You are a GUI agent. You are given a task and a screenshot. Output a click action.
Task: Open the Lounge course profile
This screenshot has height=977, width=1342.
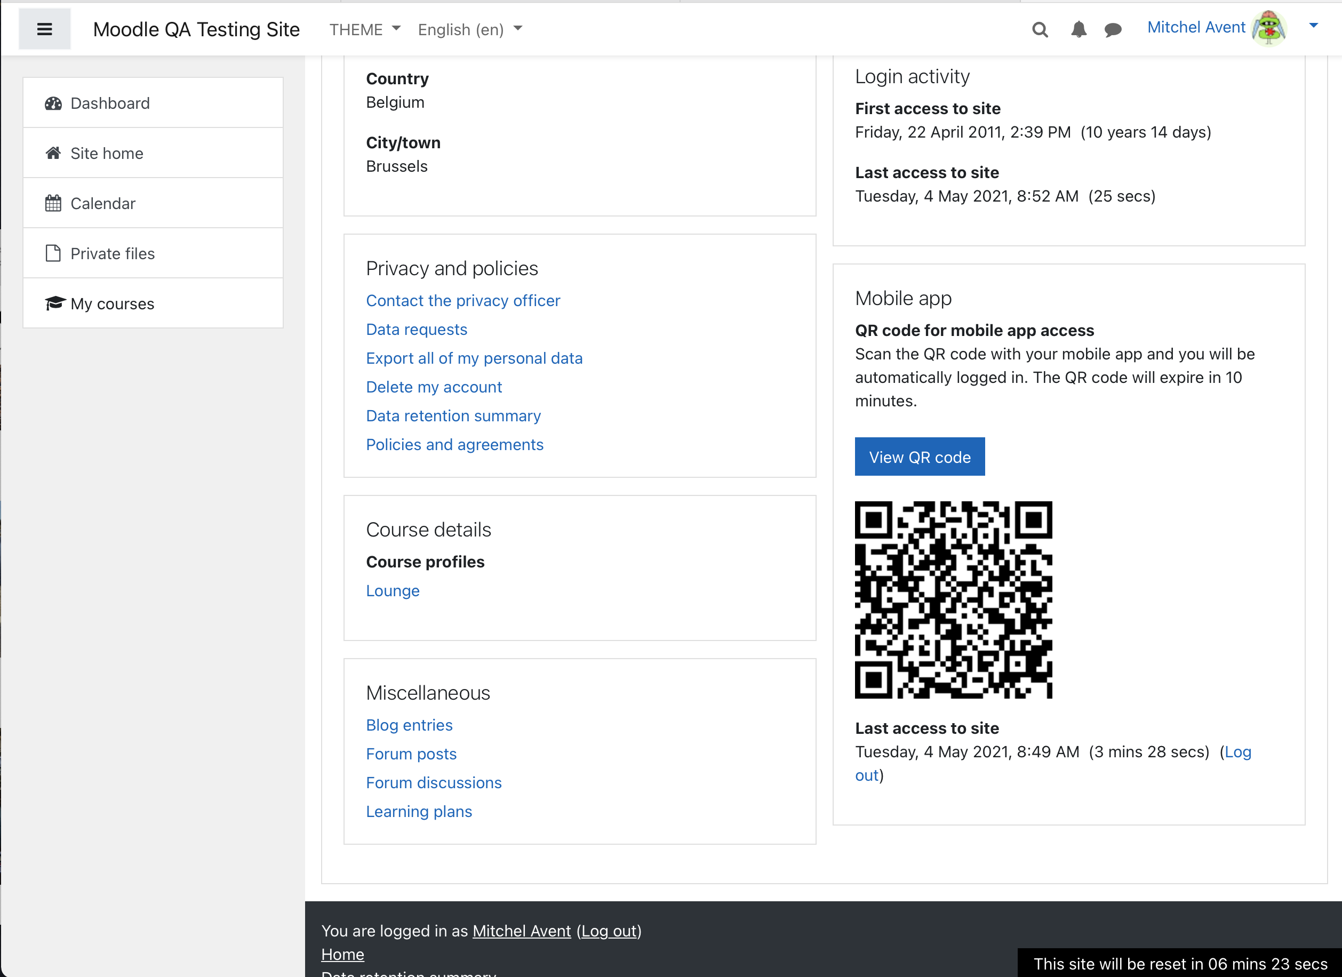[393, 590]
